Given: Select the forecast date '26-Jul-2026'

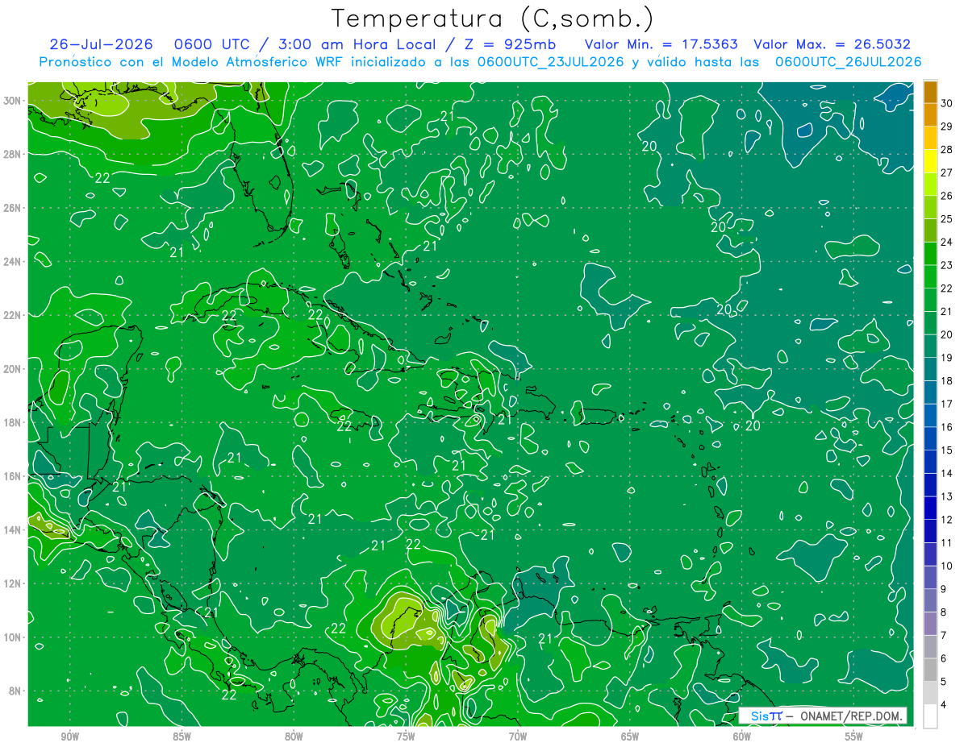Looking at the screenshot, I should [x=101, y=44].
